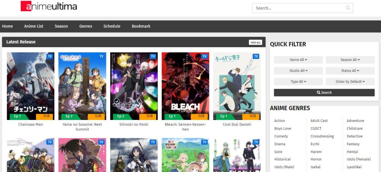Open the Genres menu item
The image size is (381, 172).
86,26
